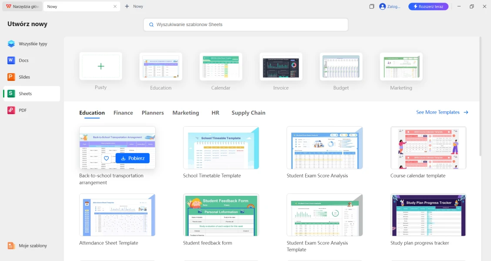The height and width of the screenshot is (261, 491).
Task: Close the Nowy tab
Action: tap(115, 7)
